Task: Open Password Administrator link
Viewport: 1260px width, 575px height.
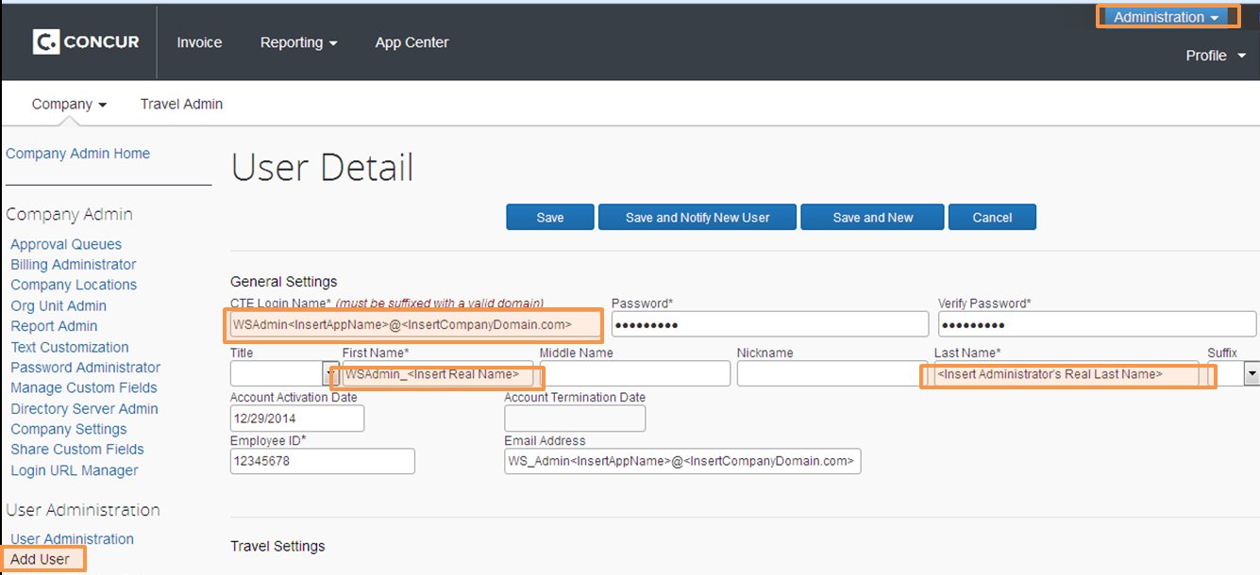Action: point(85,368)
